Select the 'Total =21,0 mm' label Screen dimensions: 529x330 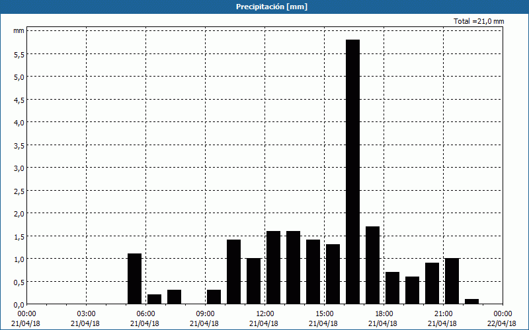click(x=479, y=21)
